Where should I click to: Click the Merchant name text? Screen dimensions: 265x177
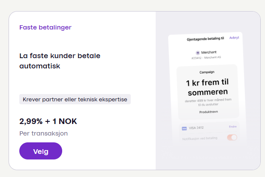[x=209, y=52]
